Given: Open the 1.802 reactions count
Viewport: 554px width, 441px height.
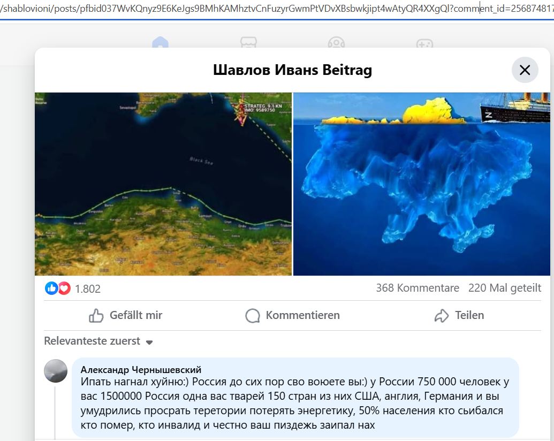Looking at the screenshot, I should 88,289.
